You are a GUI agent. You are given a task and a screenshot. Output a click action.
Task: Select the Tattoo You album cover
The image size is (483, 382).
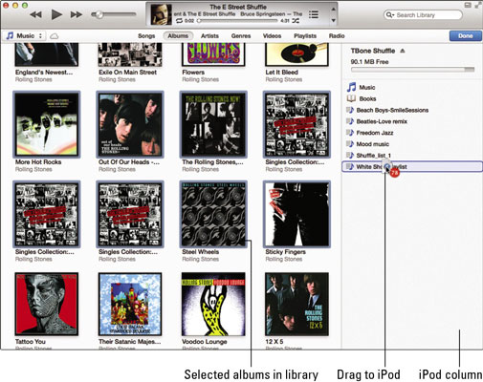(x=47, y=304)
